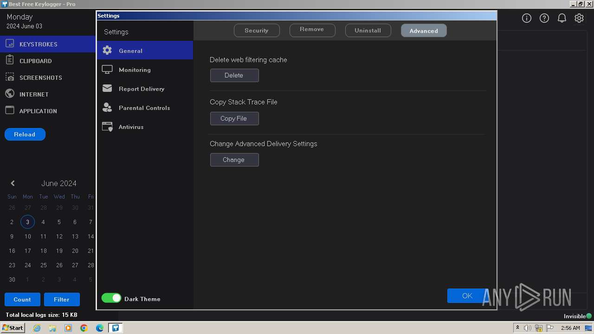Click the June 2024 month header
Image resolution: width=594 pixels, height=334 pixels.
pyautogui.click(x=59, y=183)
